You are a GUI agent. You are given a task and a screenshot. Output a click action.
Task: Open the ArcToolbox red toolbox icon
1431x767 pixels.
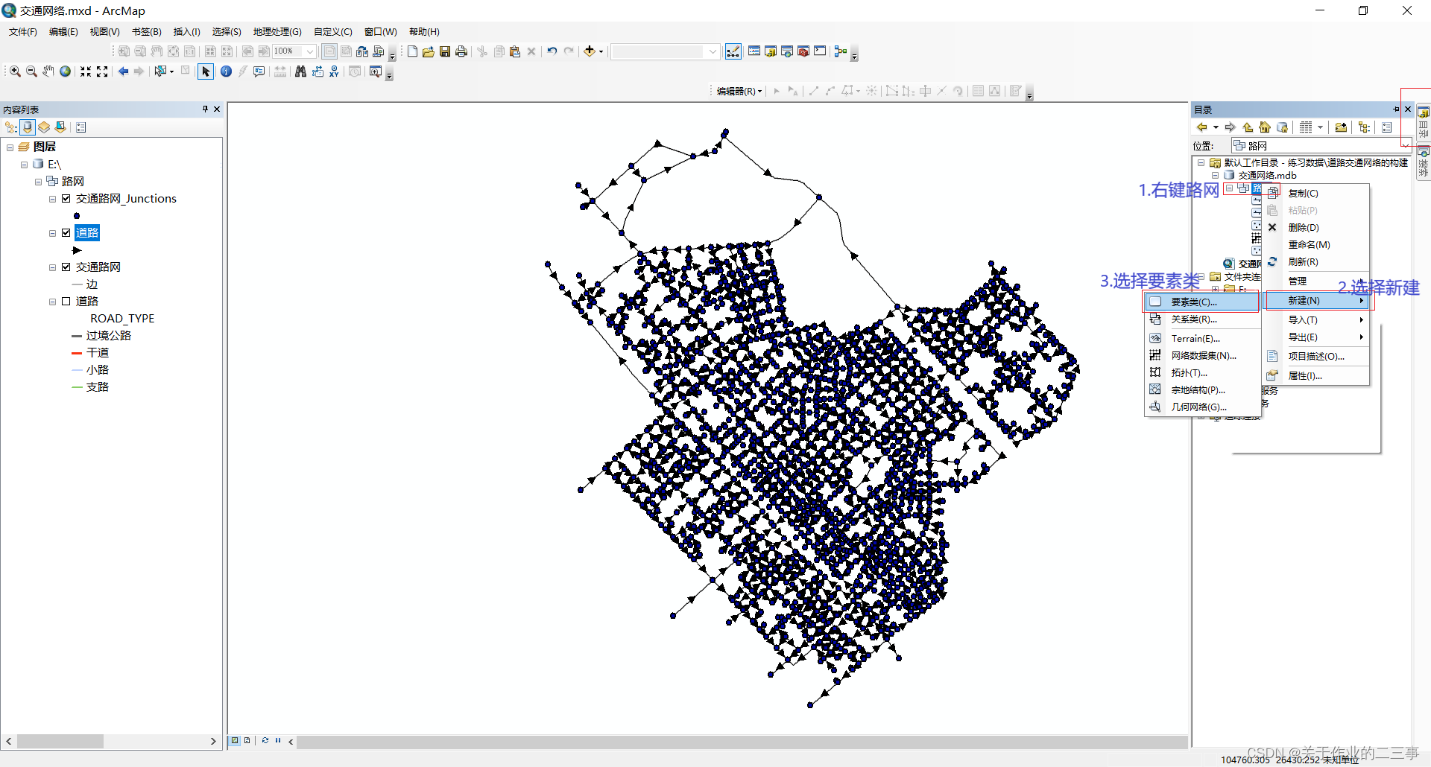[x=803, y=51]
